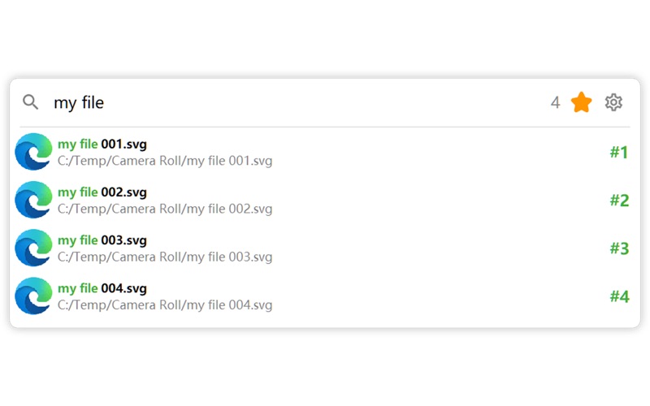Click the result count number 4

(x=556, y=103)
